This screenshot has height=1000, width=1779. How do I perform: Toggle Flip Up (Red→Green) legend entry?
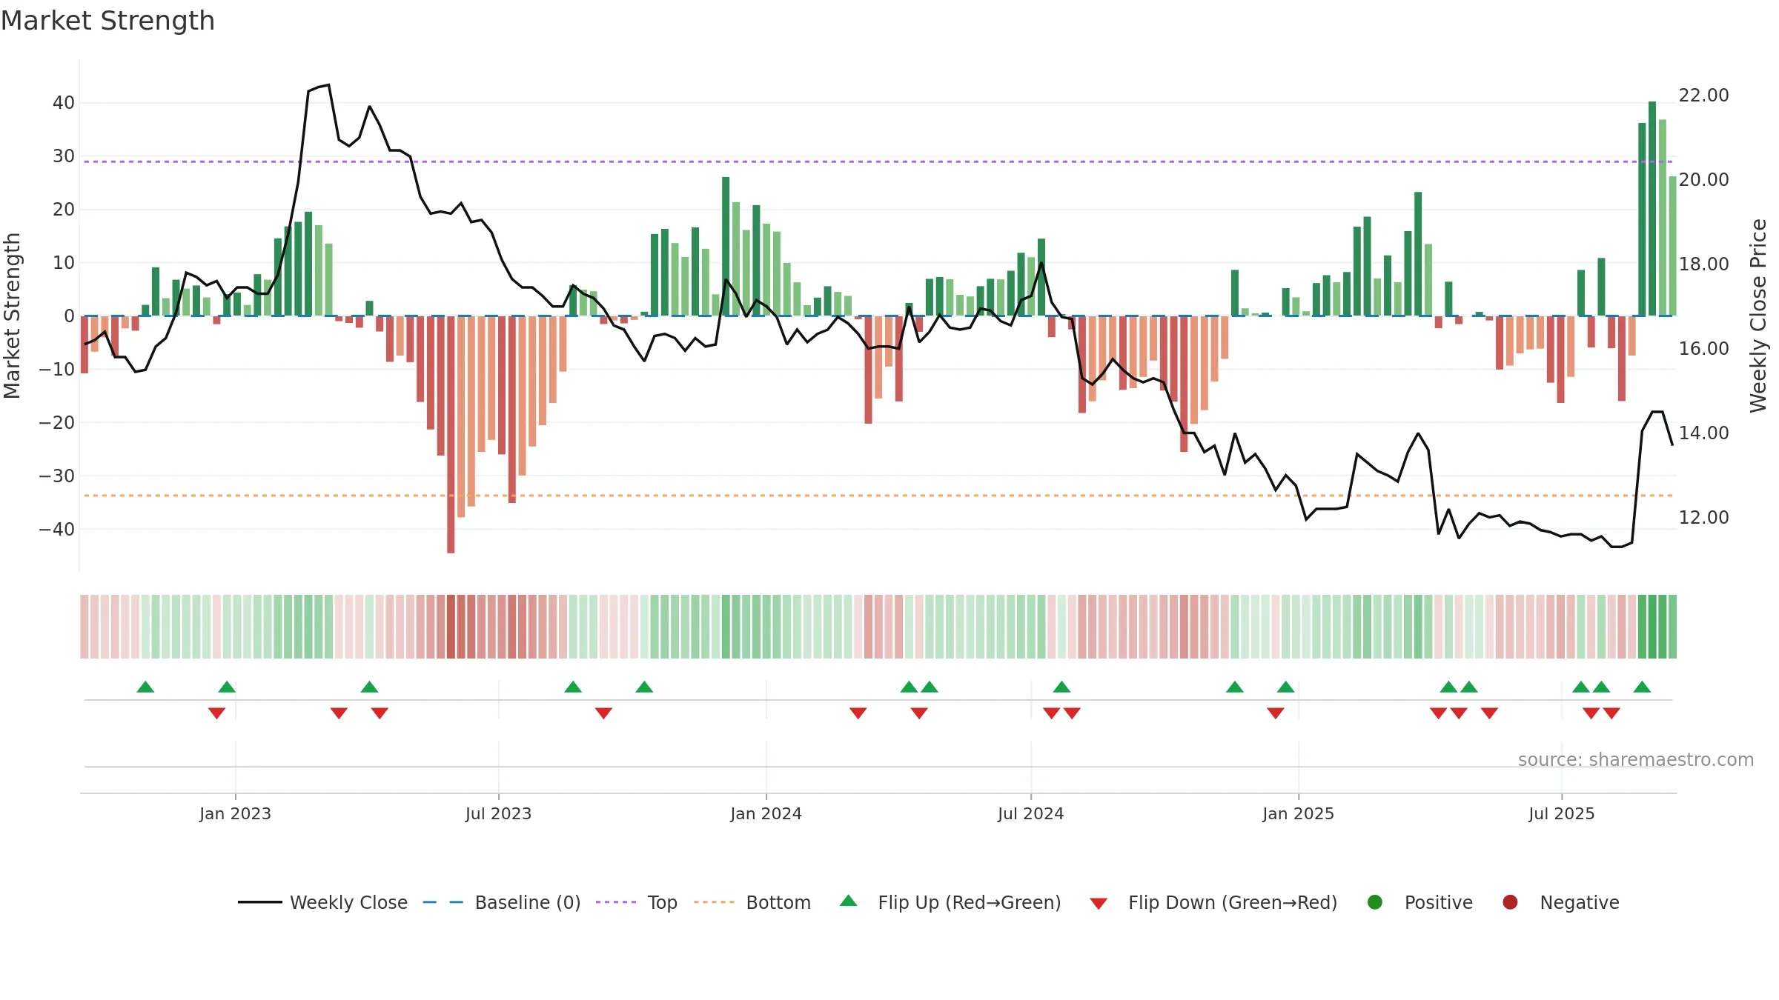[x=950, y=902]
